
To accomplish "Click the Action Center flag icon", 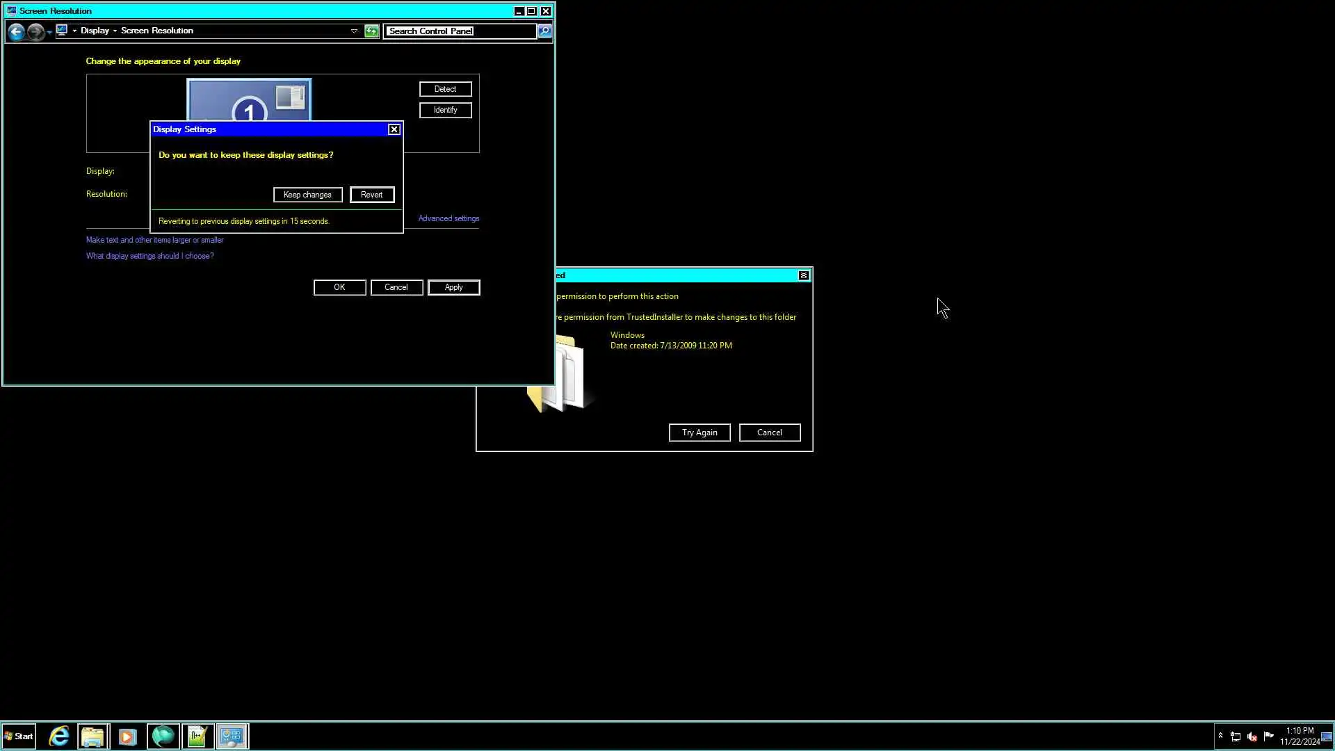I will click(1269, 736).
